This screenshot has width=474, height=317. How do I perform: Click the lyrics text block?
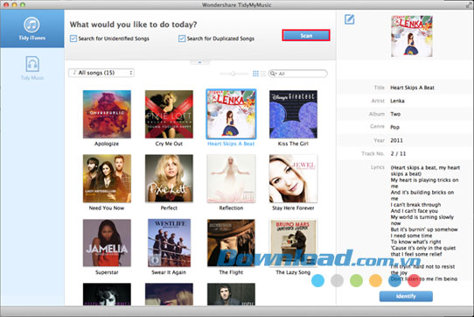tap(425, 223)
